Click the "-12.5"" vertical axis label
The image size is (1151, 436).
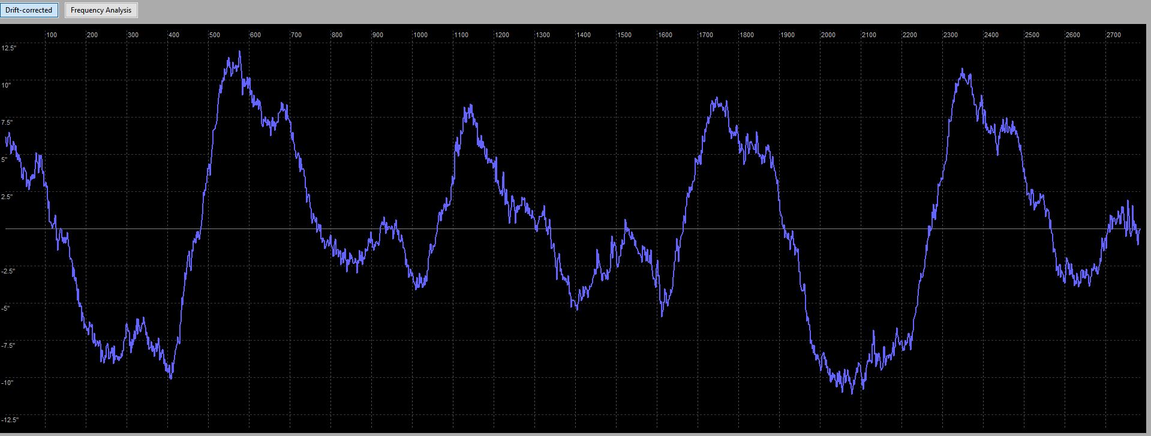click(10, 420)
